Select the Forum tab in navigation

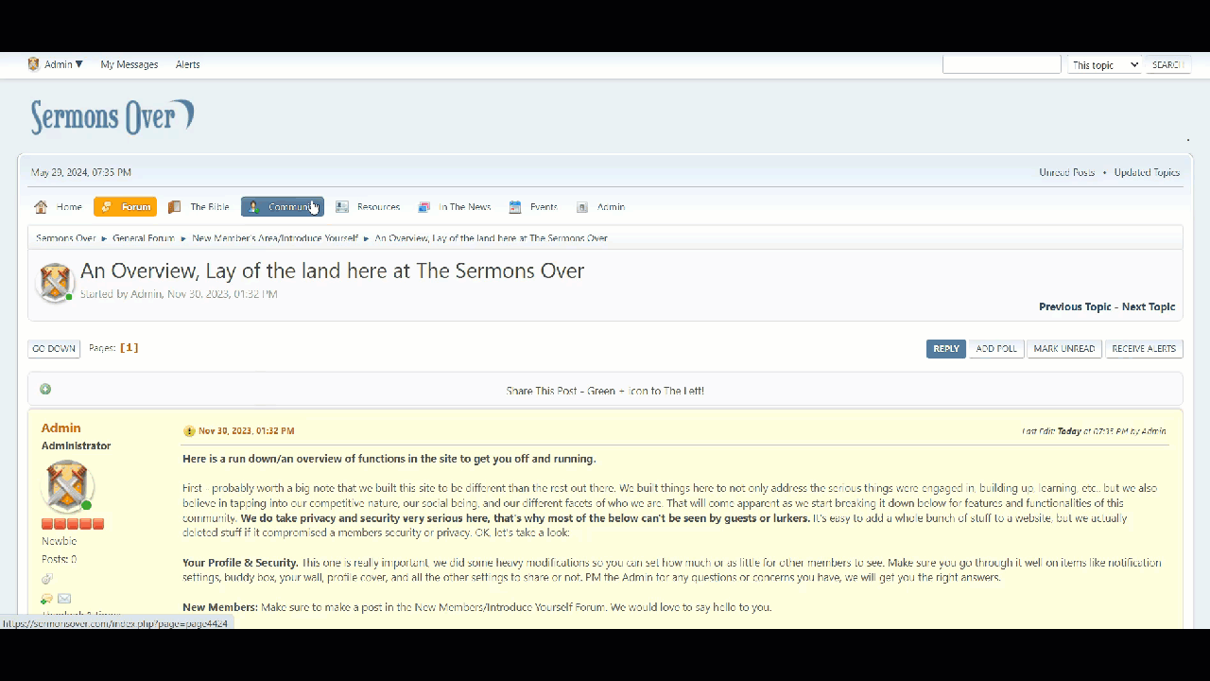click(125, 207)
